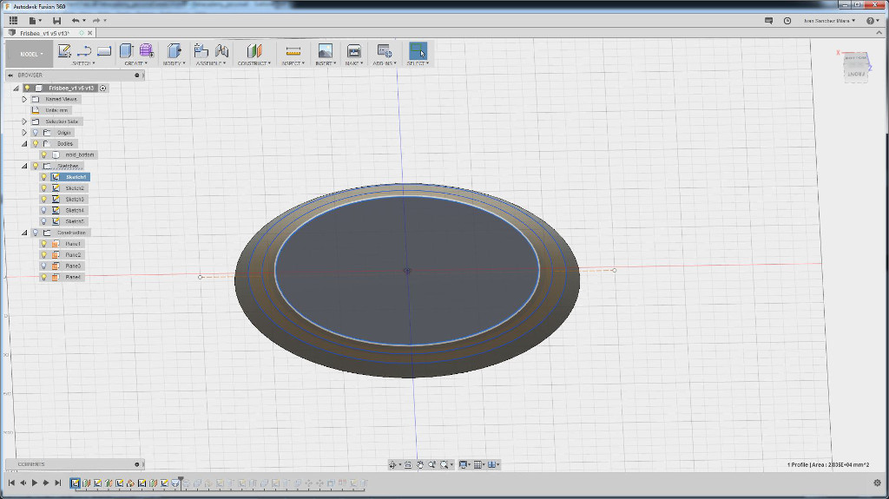Viewport: 889px width, 499px height.
Task: Select the Pan hand navigation tool
Action: (420, 465)
